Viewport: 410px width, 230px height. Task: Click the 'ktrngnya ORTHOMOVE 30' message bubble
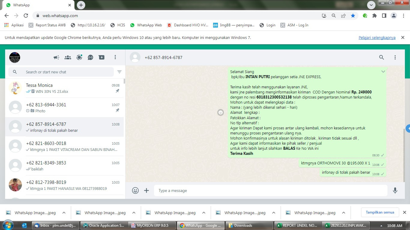342,164
